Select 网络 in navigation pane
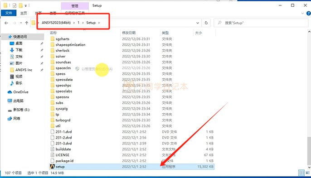Image resolution: width=311 pixels, height=178 pixels. [x=17, y=119]
